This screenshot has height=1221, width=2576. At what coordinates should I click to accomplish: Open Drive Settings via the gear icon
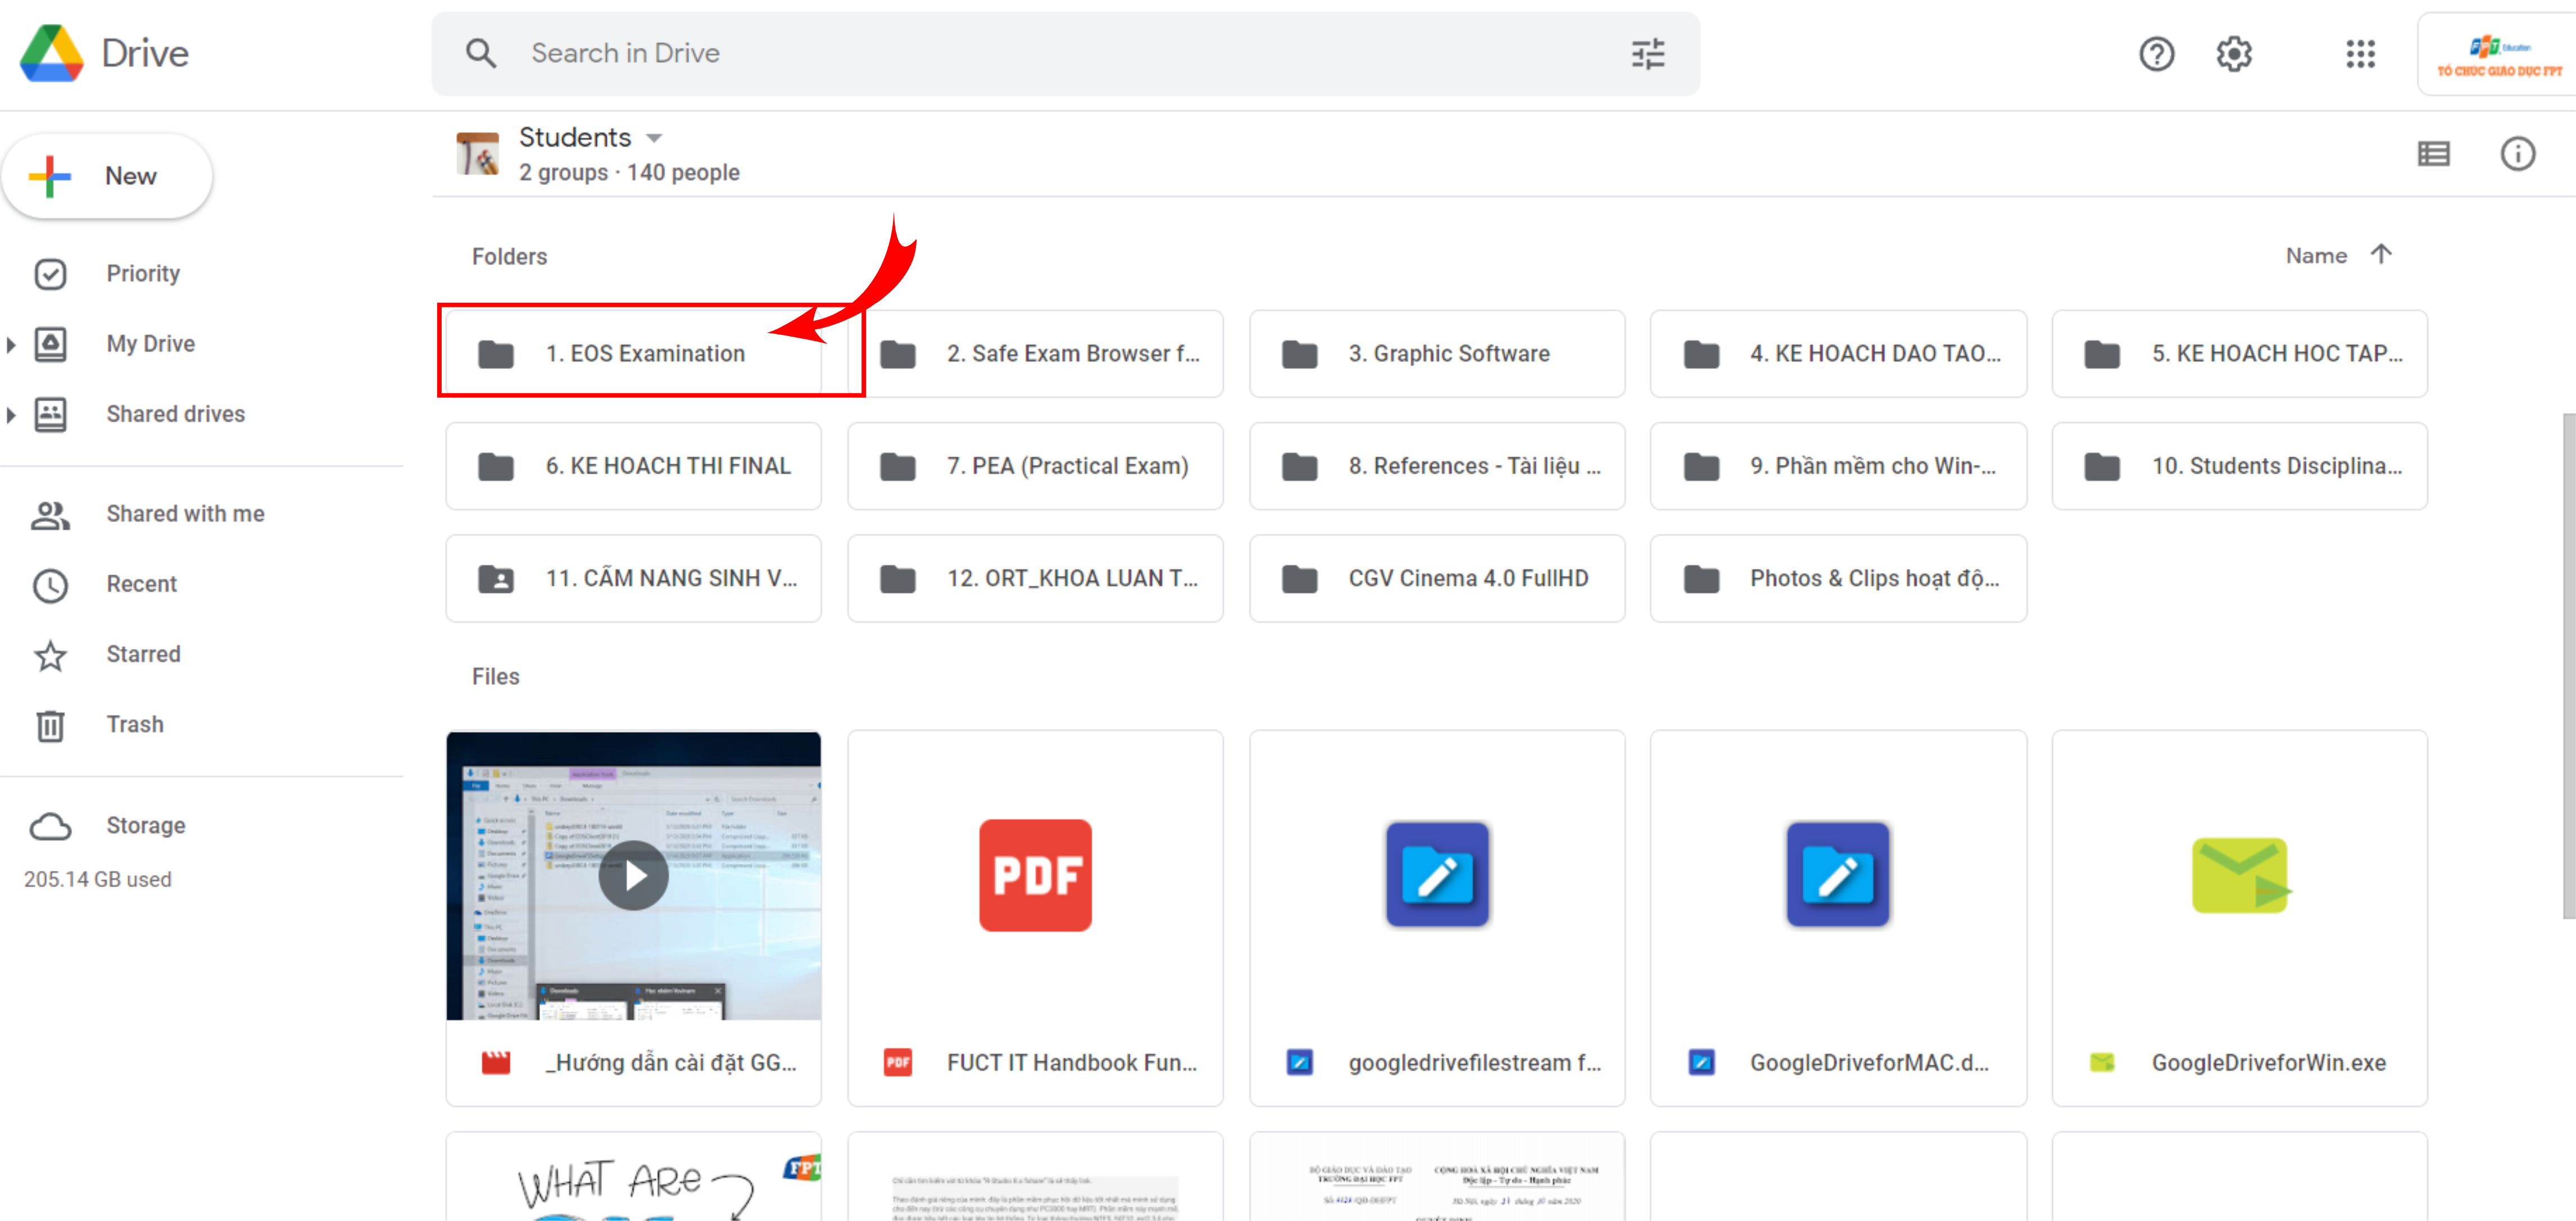click(x=2234, y=53)
